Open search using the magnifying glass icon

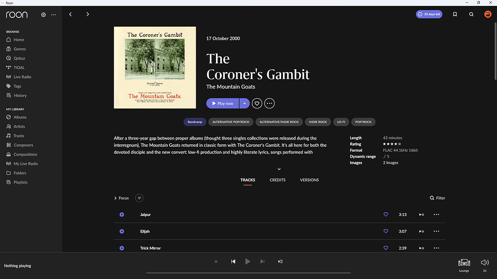click(471, 14)
